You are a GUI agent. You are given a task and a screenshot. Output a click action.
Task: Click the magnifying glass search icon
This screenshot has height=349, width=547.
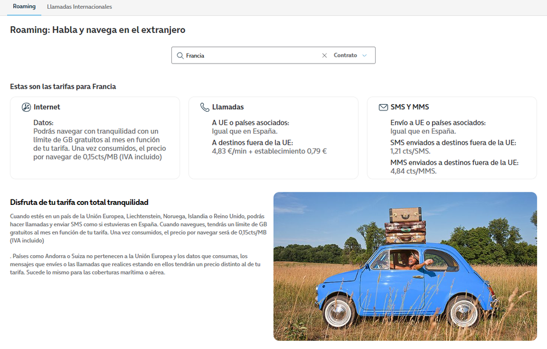pyautogui.click(x=180, y=55)
